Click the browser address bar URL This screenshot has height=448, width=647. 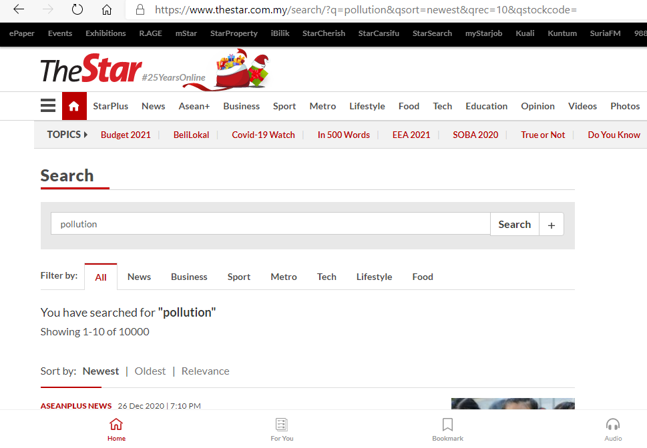point(366,9)
